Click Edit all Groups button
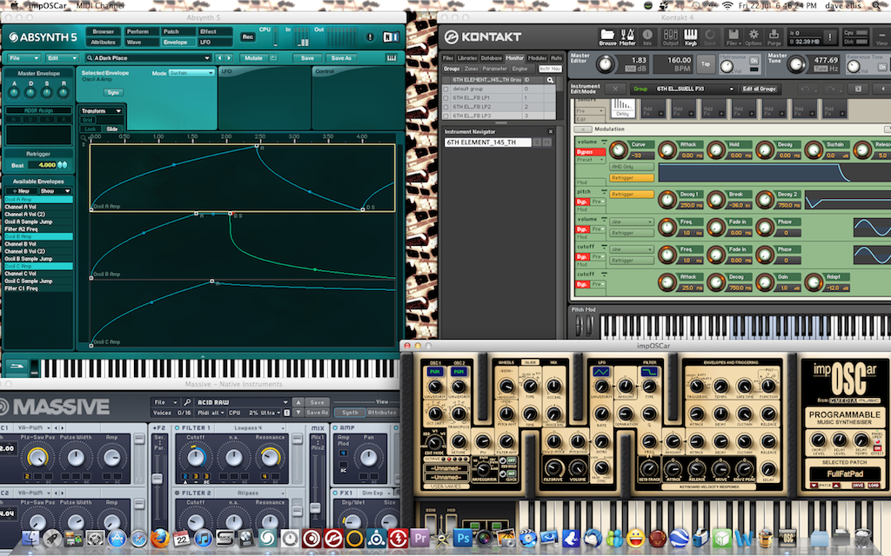The width and height of the screenshot is (891, 556). 759,89
